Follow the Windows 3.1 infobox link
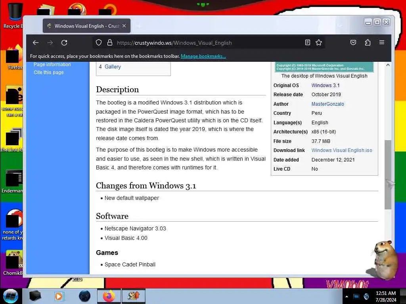The height and width of the screenshot is (304, 406). (326, 85)
